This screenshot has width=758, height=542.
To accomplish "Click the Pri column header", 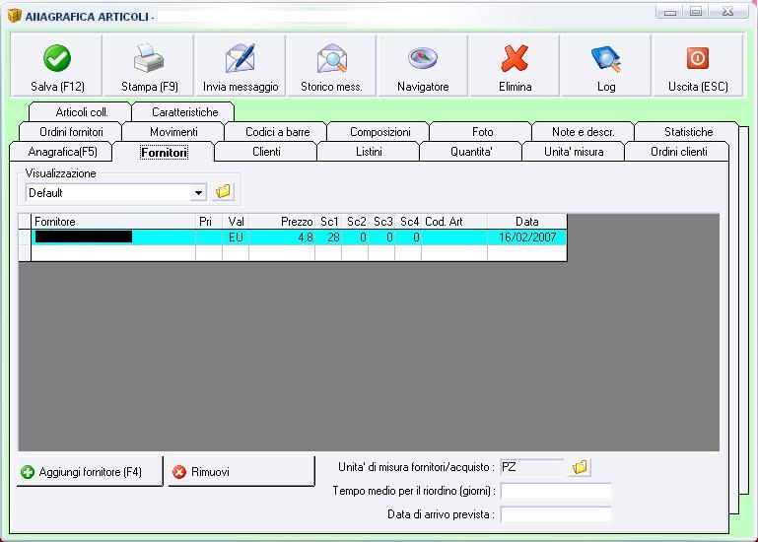I will (x=209, y=222).
